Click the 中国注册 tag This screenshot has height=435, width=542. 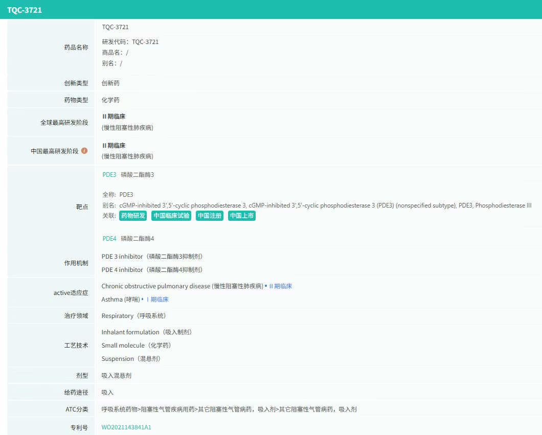210,216
